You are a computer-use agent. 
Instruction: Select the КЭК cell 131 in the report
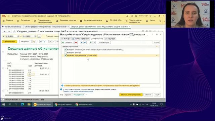(x=31, y=74)
